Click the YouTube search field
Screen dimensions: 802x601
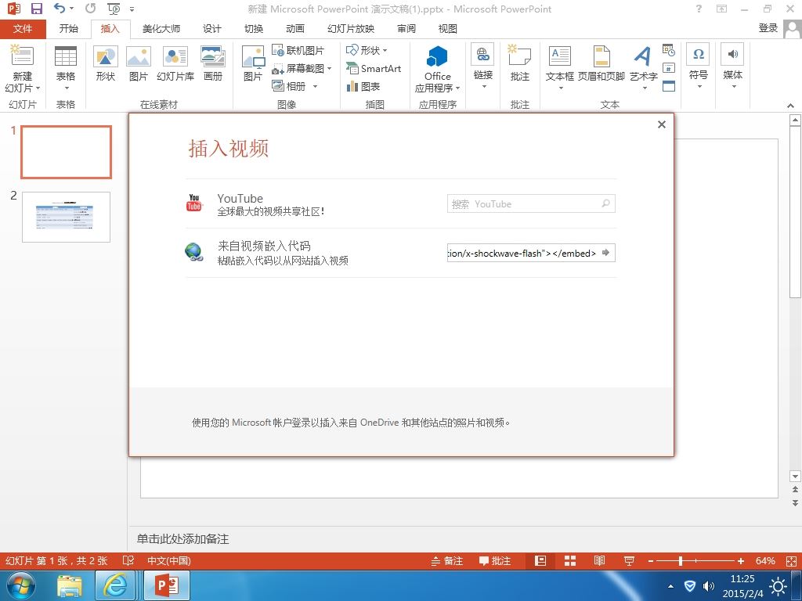(531, 203)
